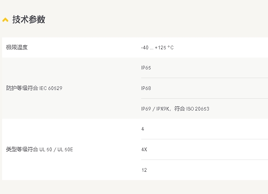Select the 类型等级符合 UL 50 / UL 50E label
The image size is (268, 194).
coord(39,149)
